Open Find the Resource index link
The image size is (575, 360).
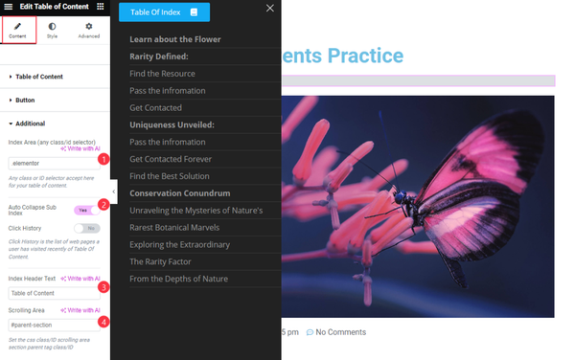(162, 74)
